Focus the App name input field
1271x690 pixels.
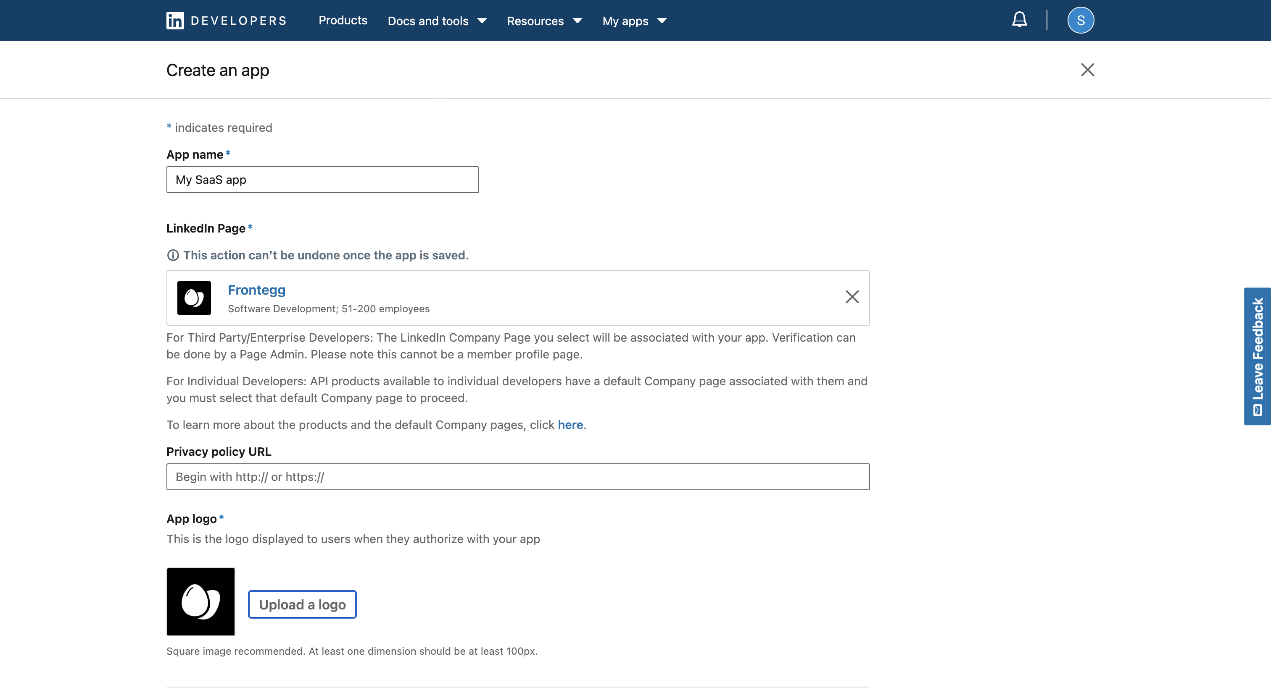[x=322, y=180]
